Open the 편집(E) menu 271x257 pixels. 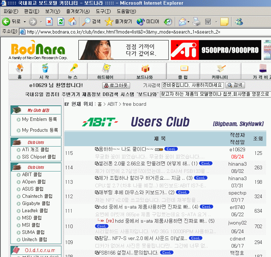[x=32, y=12]
